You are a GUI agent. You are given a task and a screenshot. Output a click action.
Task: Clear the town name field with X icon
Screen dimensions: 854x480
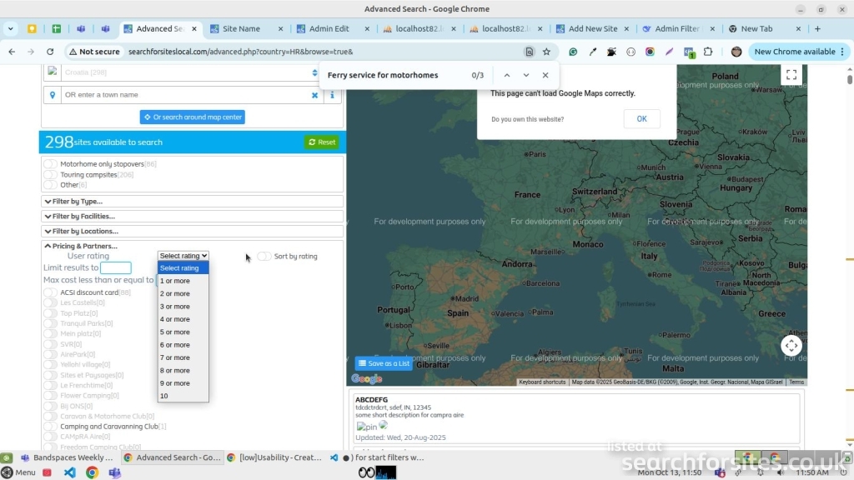314,95
